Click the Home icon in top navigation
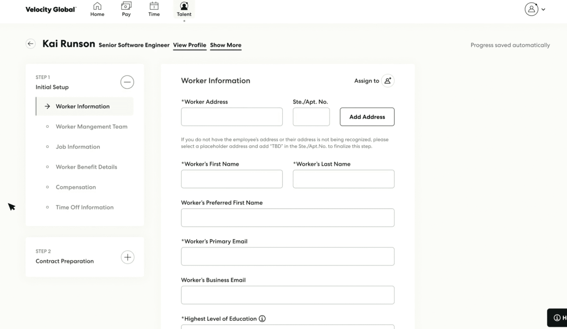Viewport: 567px width, 329px height. click(x=97, y=6)
